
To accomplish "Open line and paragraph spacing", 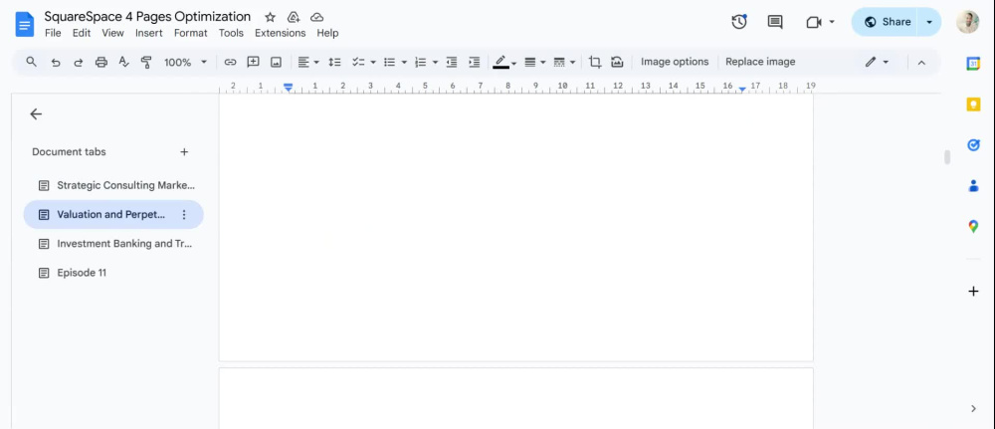I will pyautogui.click(x=334, y=62).
